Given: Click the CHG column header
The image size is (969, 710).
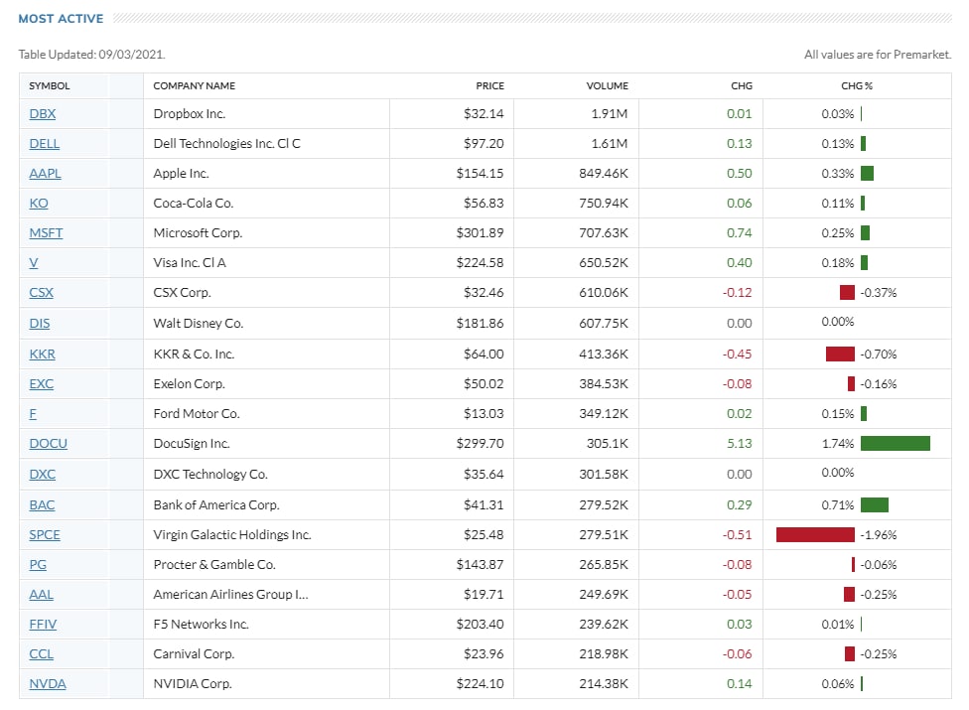Looking at the screenshot, I should coord(742,85).
